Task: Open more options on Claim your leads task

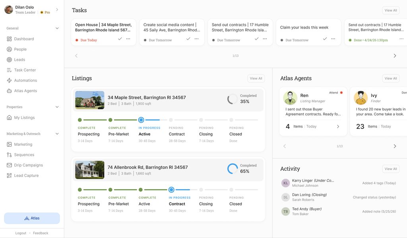Action: tap(333, 39)
